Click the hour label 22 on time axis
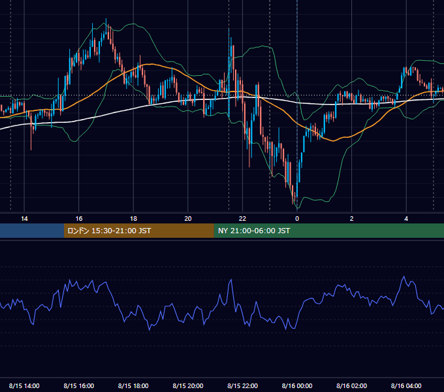This screenshot has width=444, height=392. [x=242, y=219]
